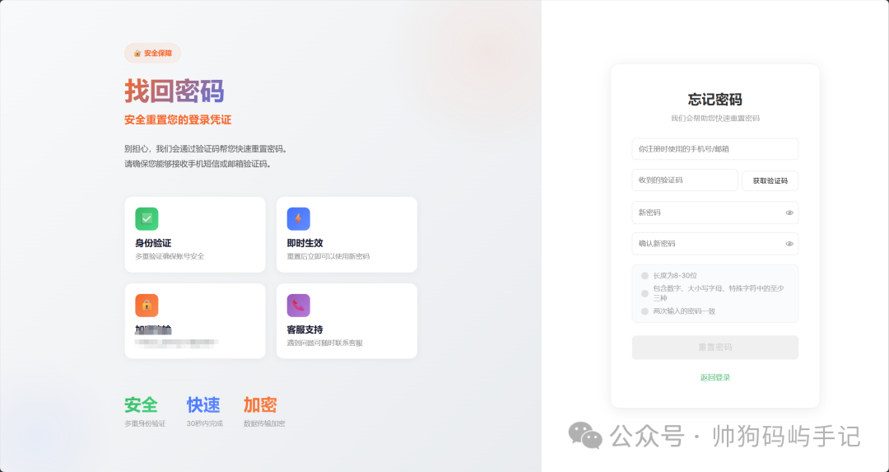Click the 获取验证码 button

tap(770, 181)
